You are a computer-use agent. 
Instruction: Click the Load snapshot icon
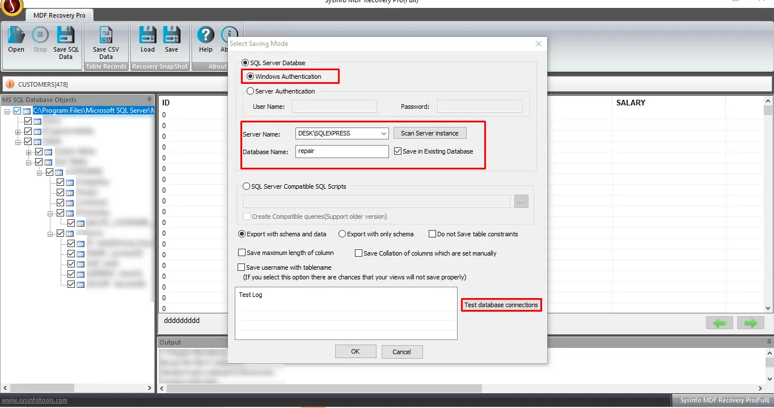[147, 40]
